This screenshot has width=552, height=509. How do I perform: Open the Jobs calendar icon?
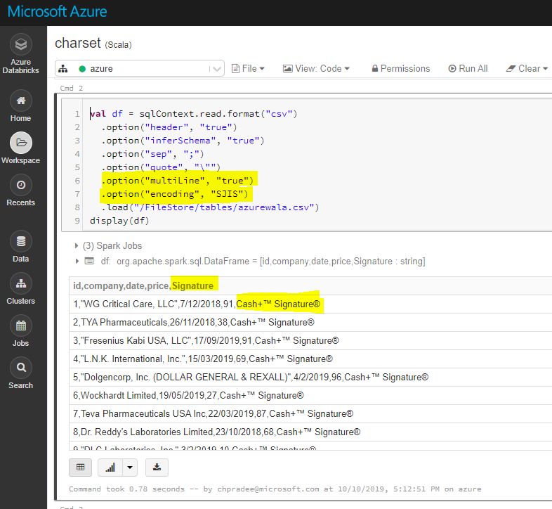coord(21,326)
